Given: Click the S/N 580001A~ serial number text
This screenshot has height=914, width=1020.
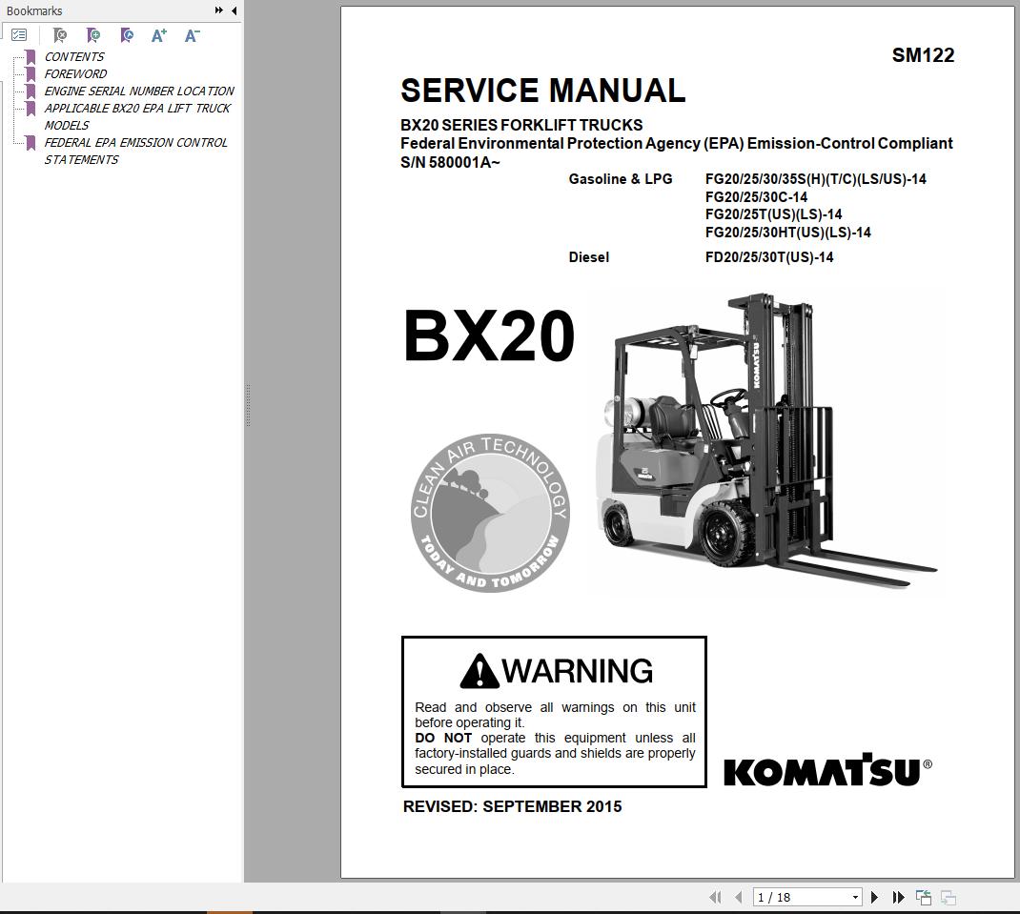Looking at the screenshot, I should point(450,163).
